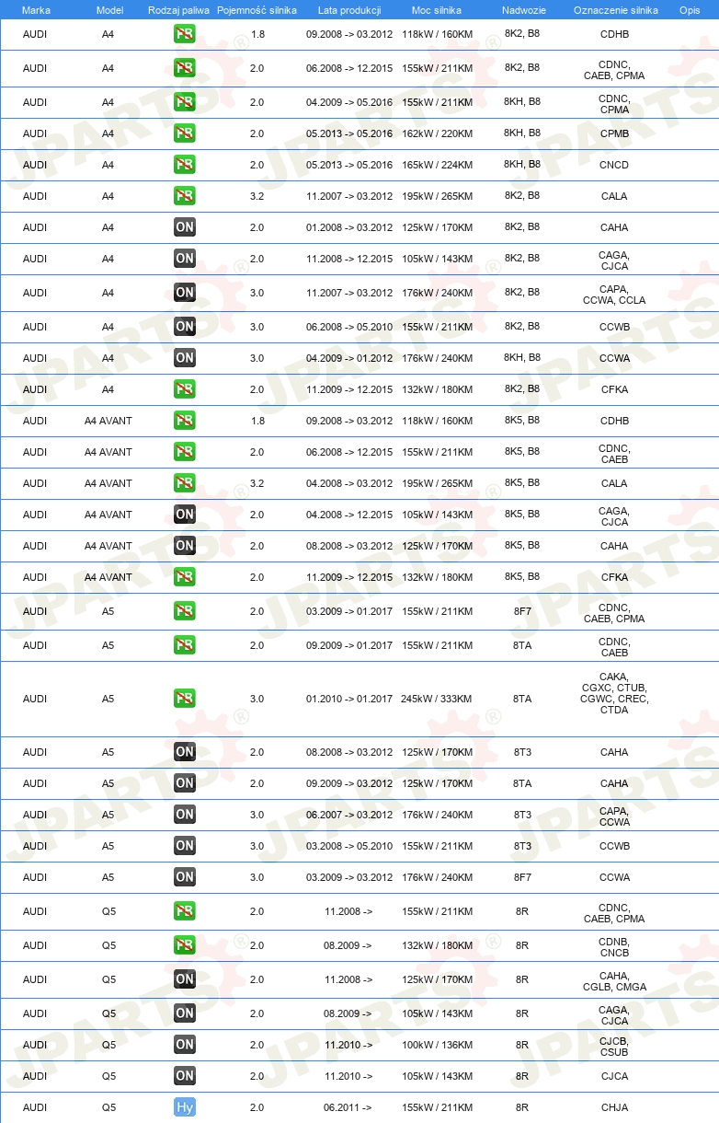Click engine codes CDNB, CNCB
This screenshot has width=719, height=1123.
pos(614,947)
